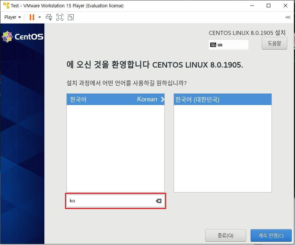Click the VMware Player title bar icon
Viewport: 295px width, 245px height.
pyautogui.click(x=6, y=6)
